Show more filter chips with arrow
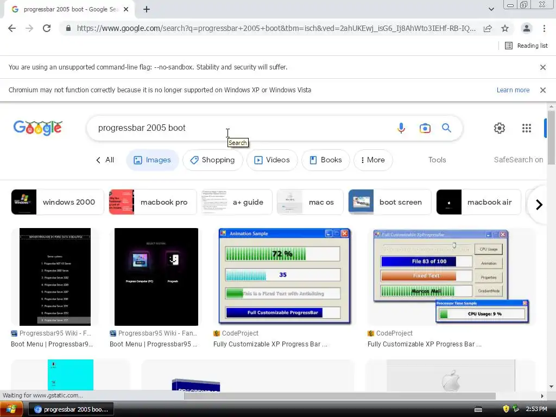The image size is (556, 417). [539, 205]
